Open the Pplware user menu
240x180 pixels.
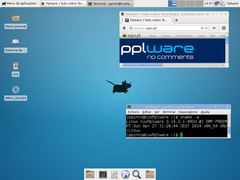click(x=232, y=3)
